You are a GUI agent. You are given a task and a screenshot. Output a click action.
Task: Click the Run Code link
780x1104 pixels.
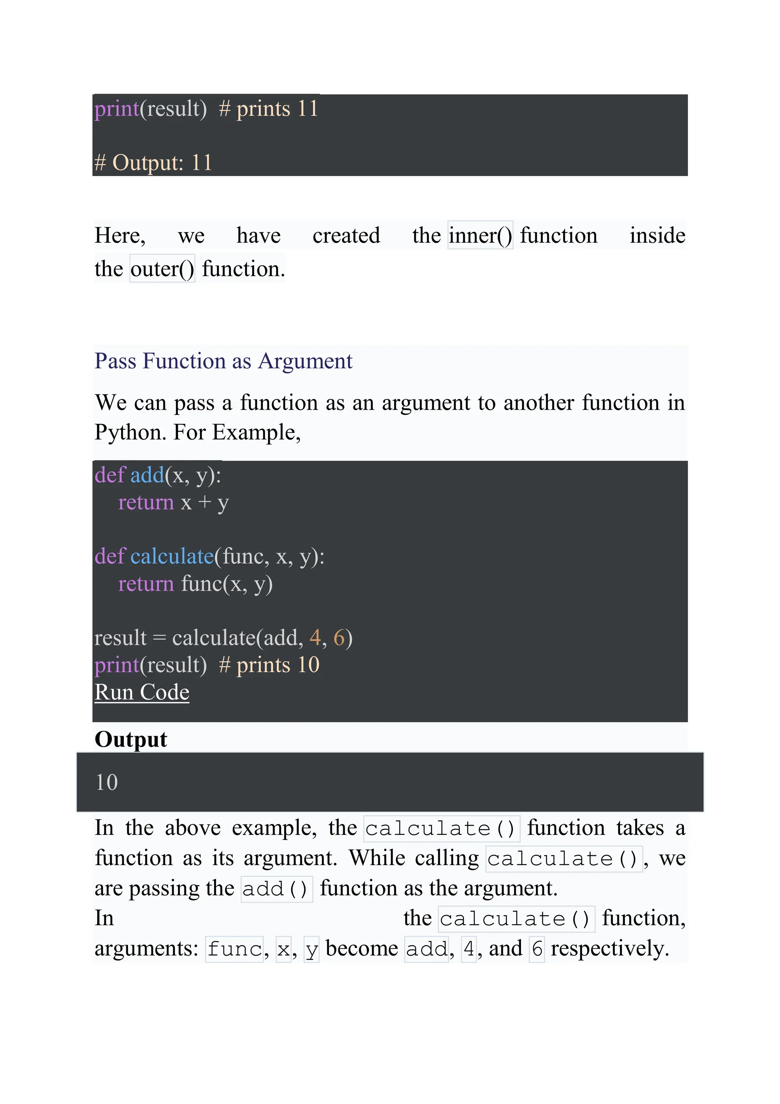click(x=142, y=692)
